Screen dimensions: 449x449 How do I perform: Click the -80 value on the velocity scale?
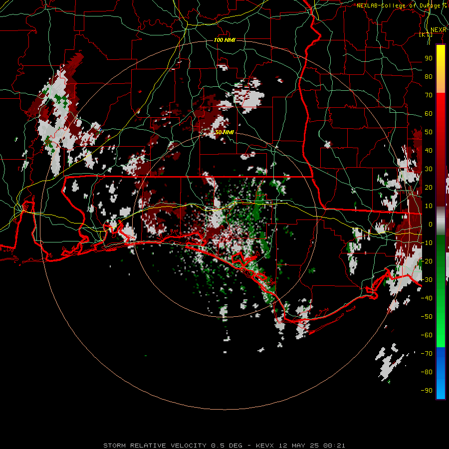pyautogui.click(x=427, y=372)
